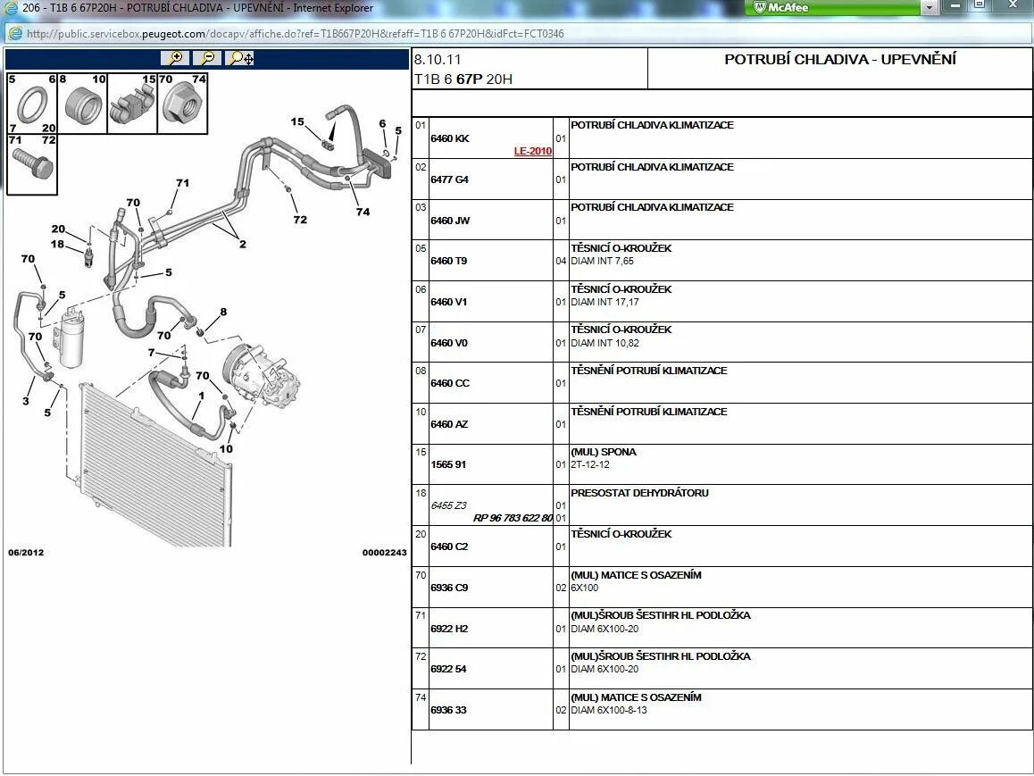The image size is (1034, 776).
Task: Select part number 6460 CC
Action: (450, 383)
